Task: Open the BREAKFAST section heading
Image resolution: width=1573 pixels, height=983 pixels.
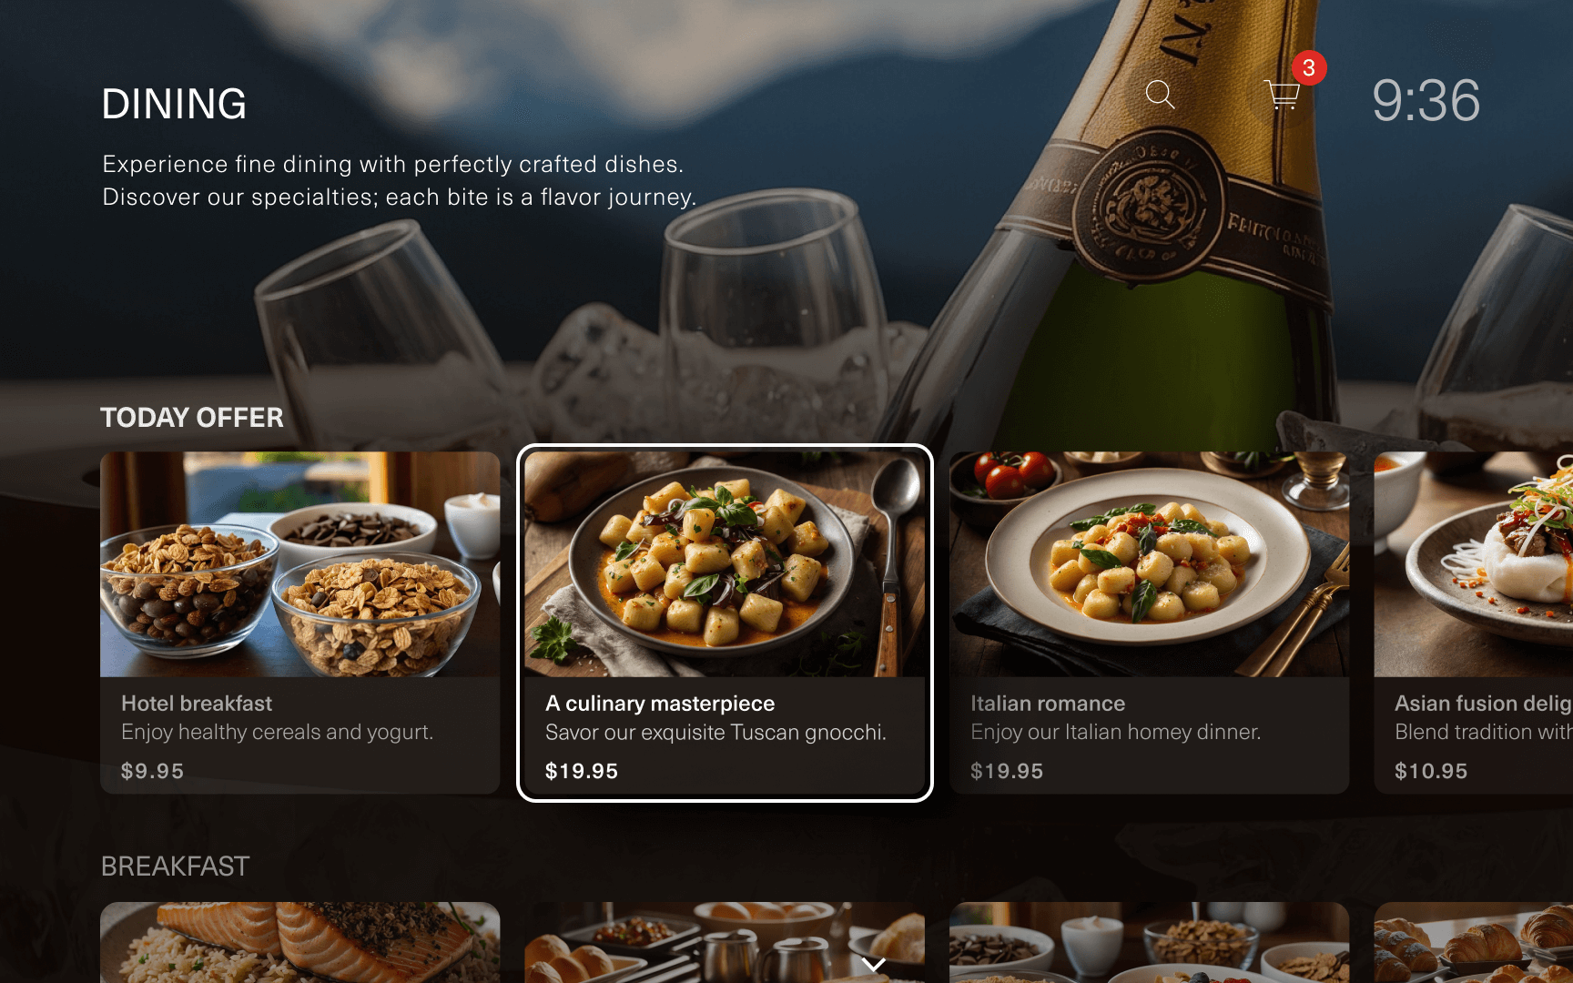Action: [x=175, y=866]
